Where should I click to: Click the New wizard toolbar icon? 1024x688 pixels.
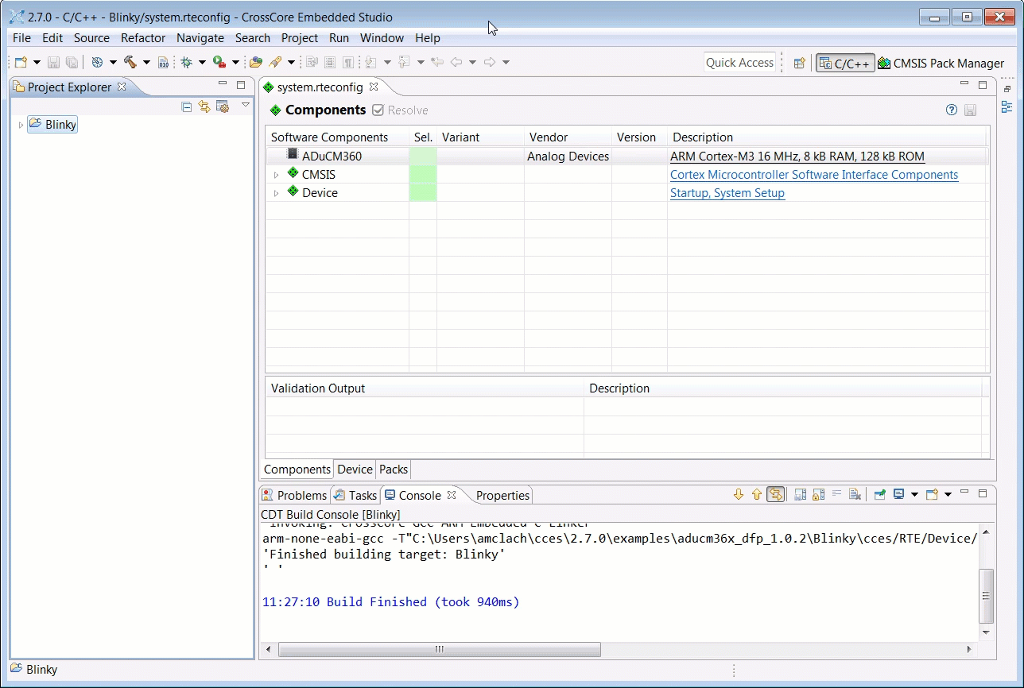(x=21, y=62)
